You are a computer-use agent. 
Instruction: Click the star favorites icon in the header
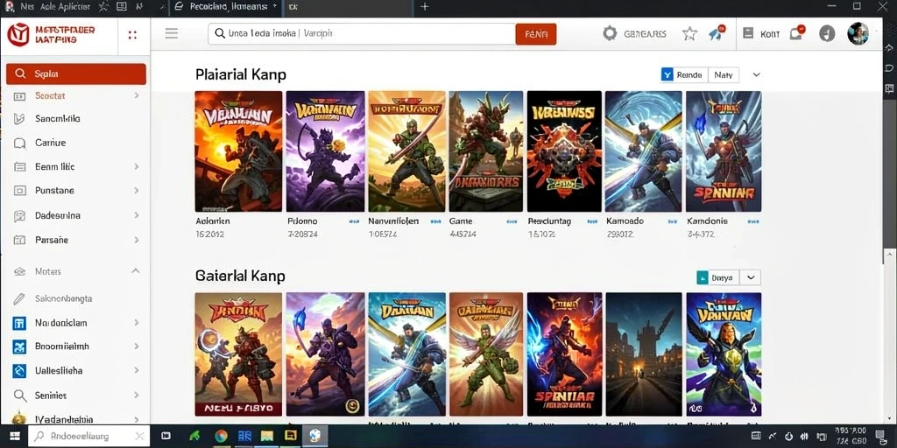pos(690,34)
